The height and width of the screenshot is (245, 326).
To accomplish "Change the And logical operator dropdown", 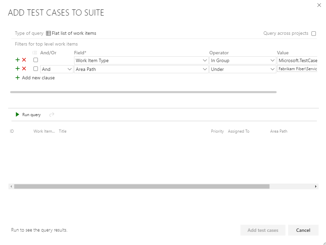I will tap(70, 69).
